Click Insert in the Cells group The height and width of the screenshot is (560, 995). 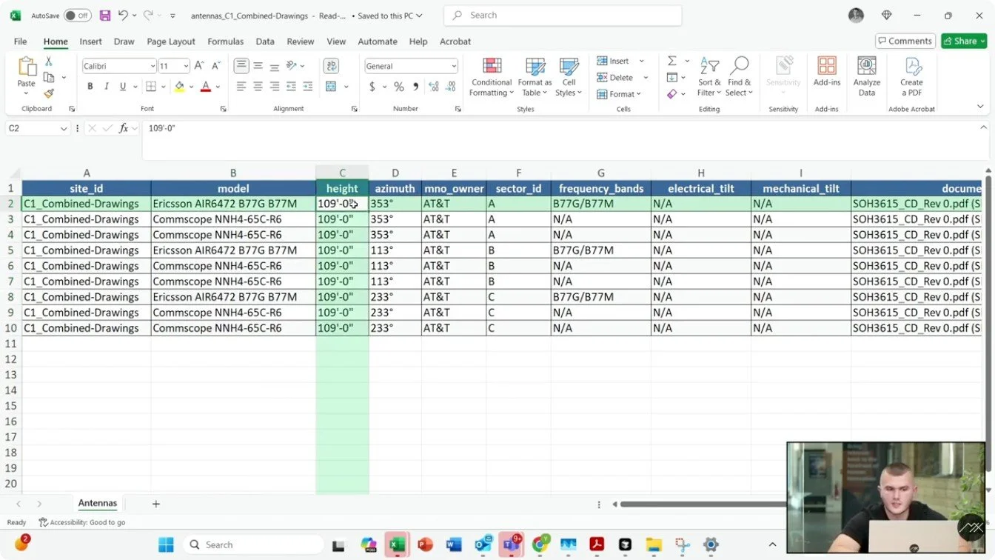(x=614, y=61)
